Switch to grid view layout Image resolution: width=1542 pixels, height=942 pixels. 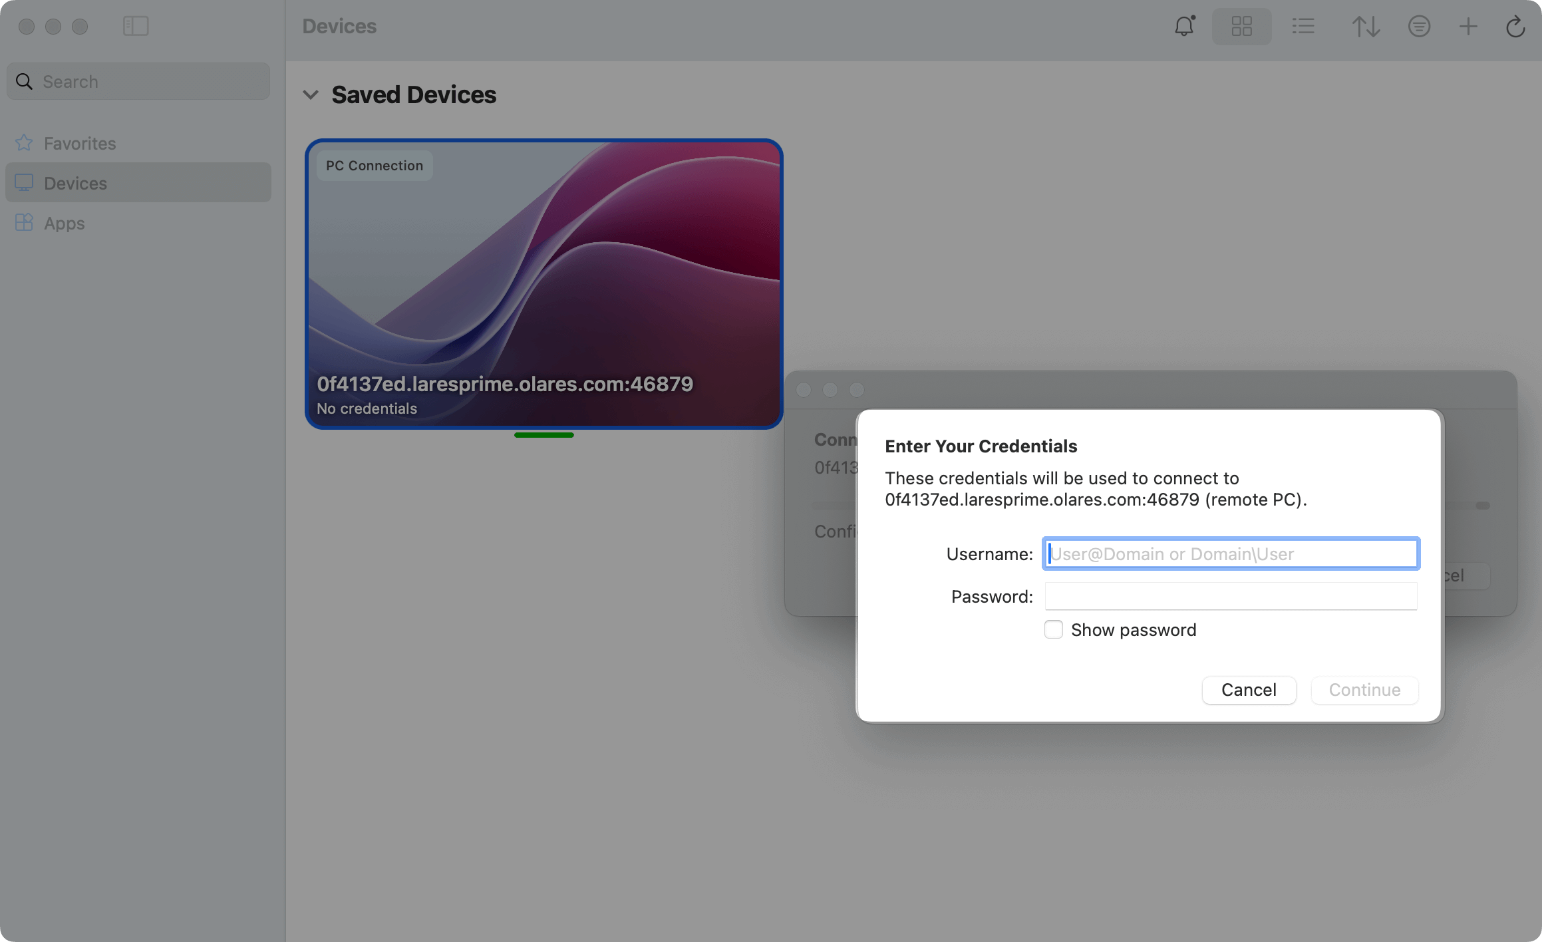coord(1241,27)
